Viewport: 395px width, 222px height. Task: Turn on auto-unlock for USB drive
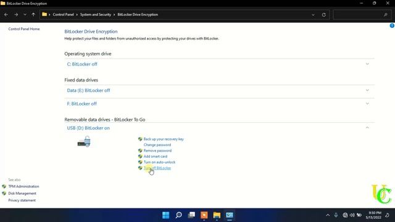point(159,162)
